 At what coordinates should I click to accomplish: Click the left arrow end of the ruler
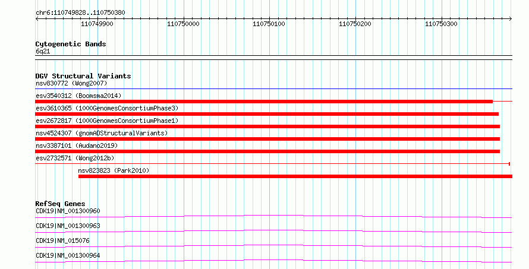tap(37, 19)
